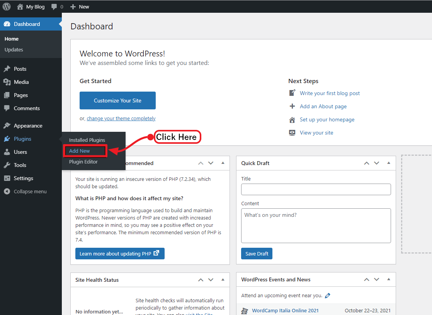Open Write your first blog post link
Screen dimensions: 432x315
click(330, 93)
